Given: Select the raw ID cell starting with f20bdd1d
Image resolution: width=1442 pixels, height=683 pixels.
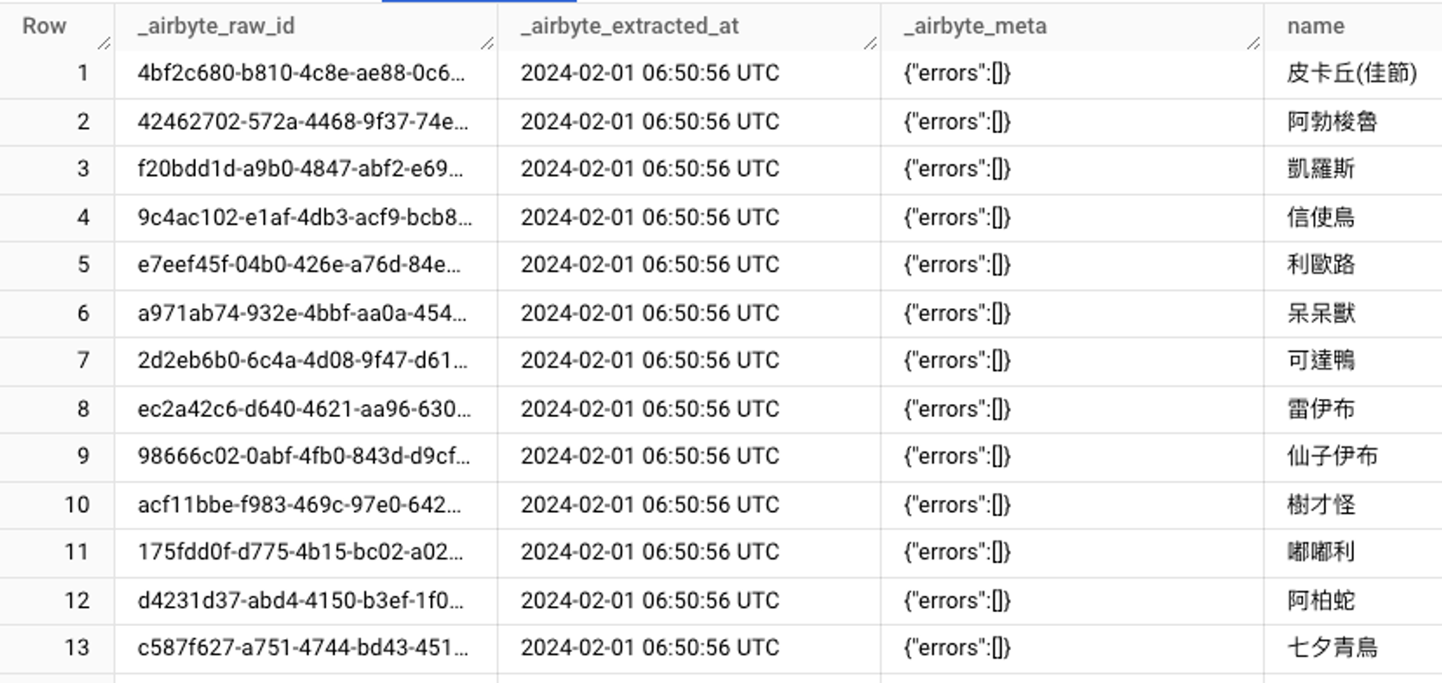Looking at the screenshot, I should (300, 168).
